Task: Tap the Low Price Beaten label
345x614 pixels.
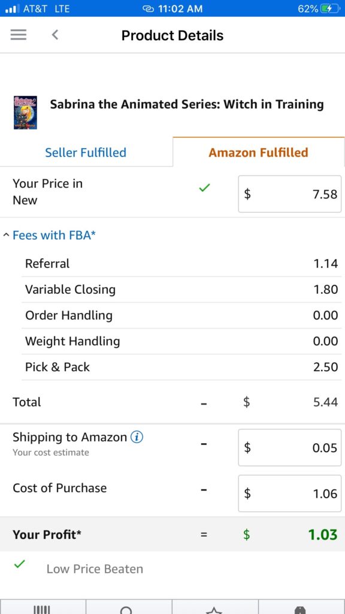Action: (95, 569)
